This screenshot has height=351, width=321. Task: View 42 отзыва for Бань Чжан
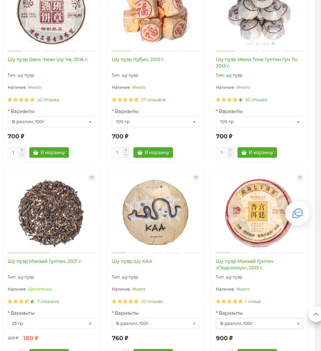coord(48,100)
